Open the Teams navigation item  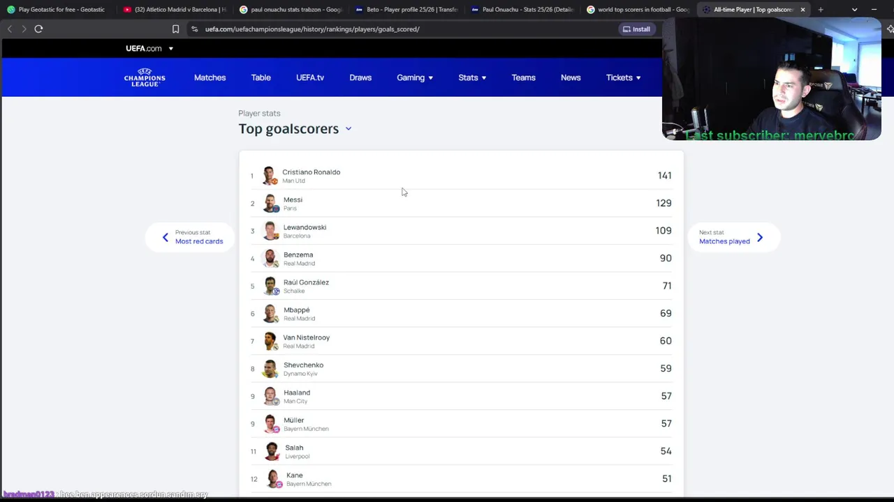tap(523, 77)
